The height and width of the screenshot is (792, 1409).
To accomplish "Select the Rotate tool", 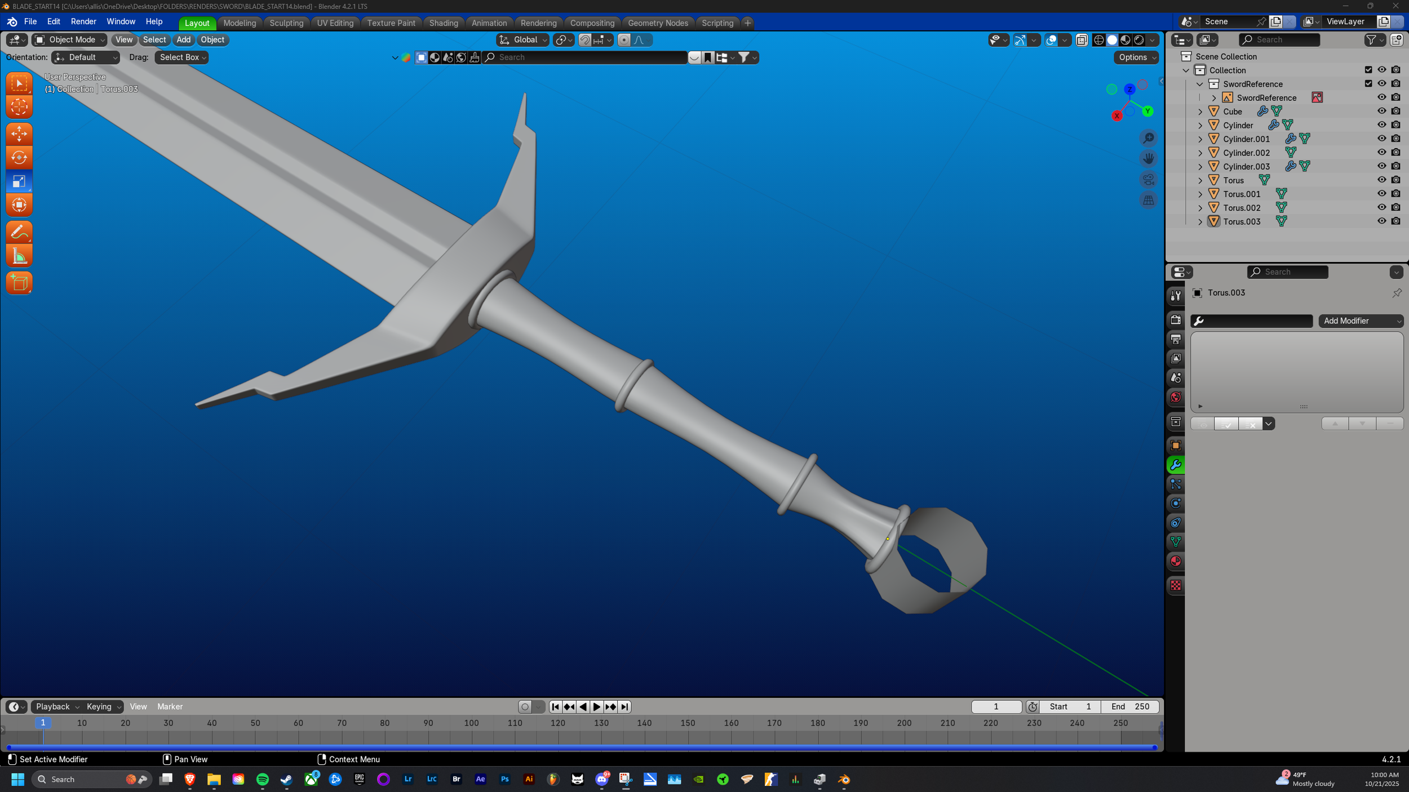I will [x=19, y=158].
